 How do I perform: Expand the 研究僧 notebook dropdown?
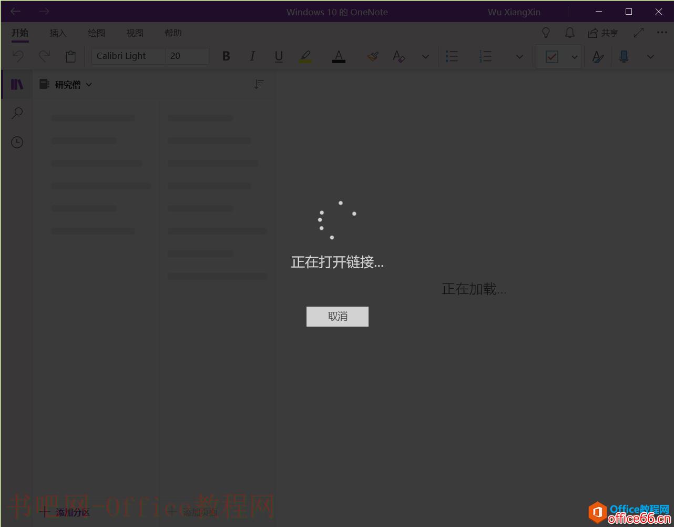(66, 84)
